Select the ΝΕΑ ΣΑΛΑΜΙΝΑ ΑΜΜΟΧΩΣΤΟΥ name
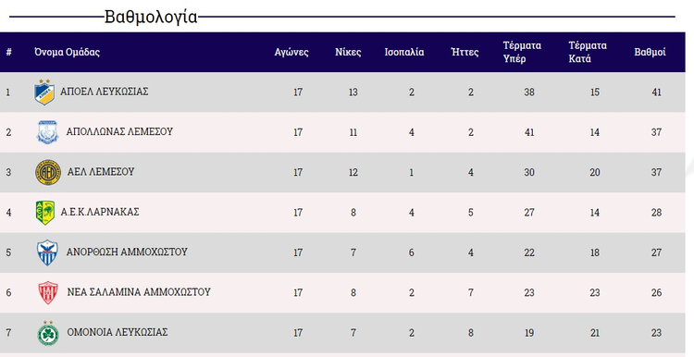The height and width of the screenshot is (357, 694). (x=139, y=292)
